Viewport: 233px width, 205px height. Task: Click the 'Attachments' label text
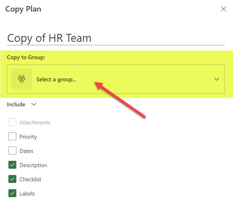pyautogui.click(x=35, y=123)
